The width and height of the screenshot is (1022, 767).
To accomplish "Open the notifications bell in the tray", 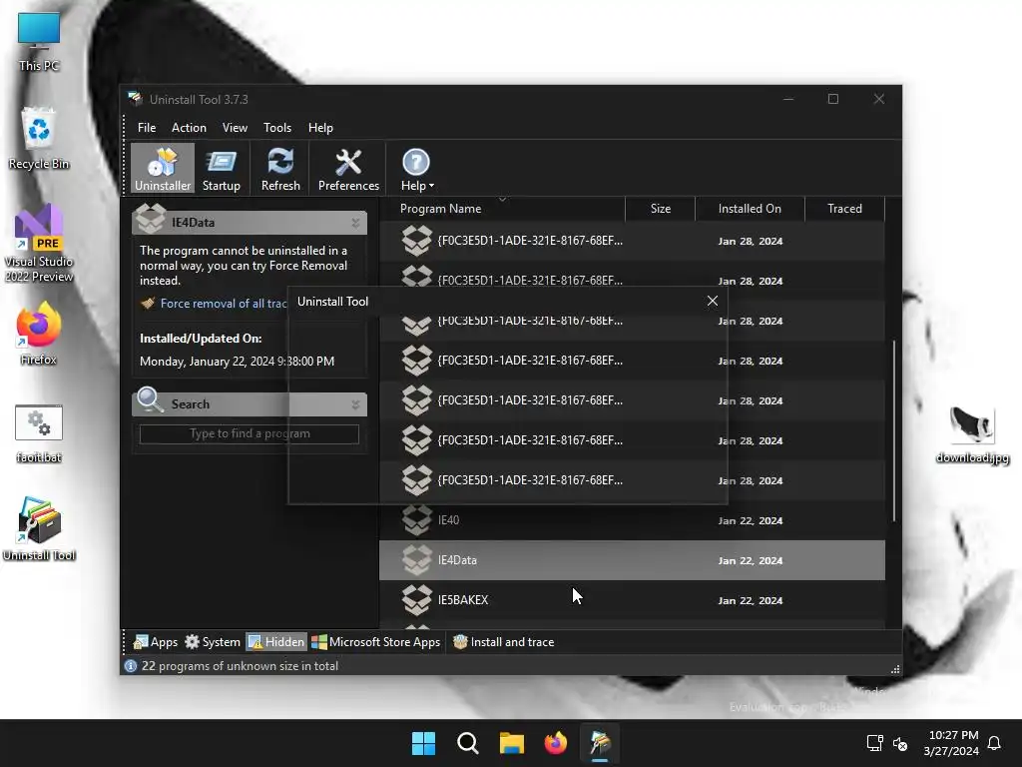I will (994, 743).
